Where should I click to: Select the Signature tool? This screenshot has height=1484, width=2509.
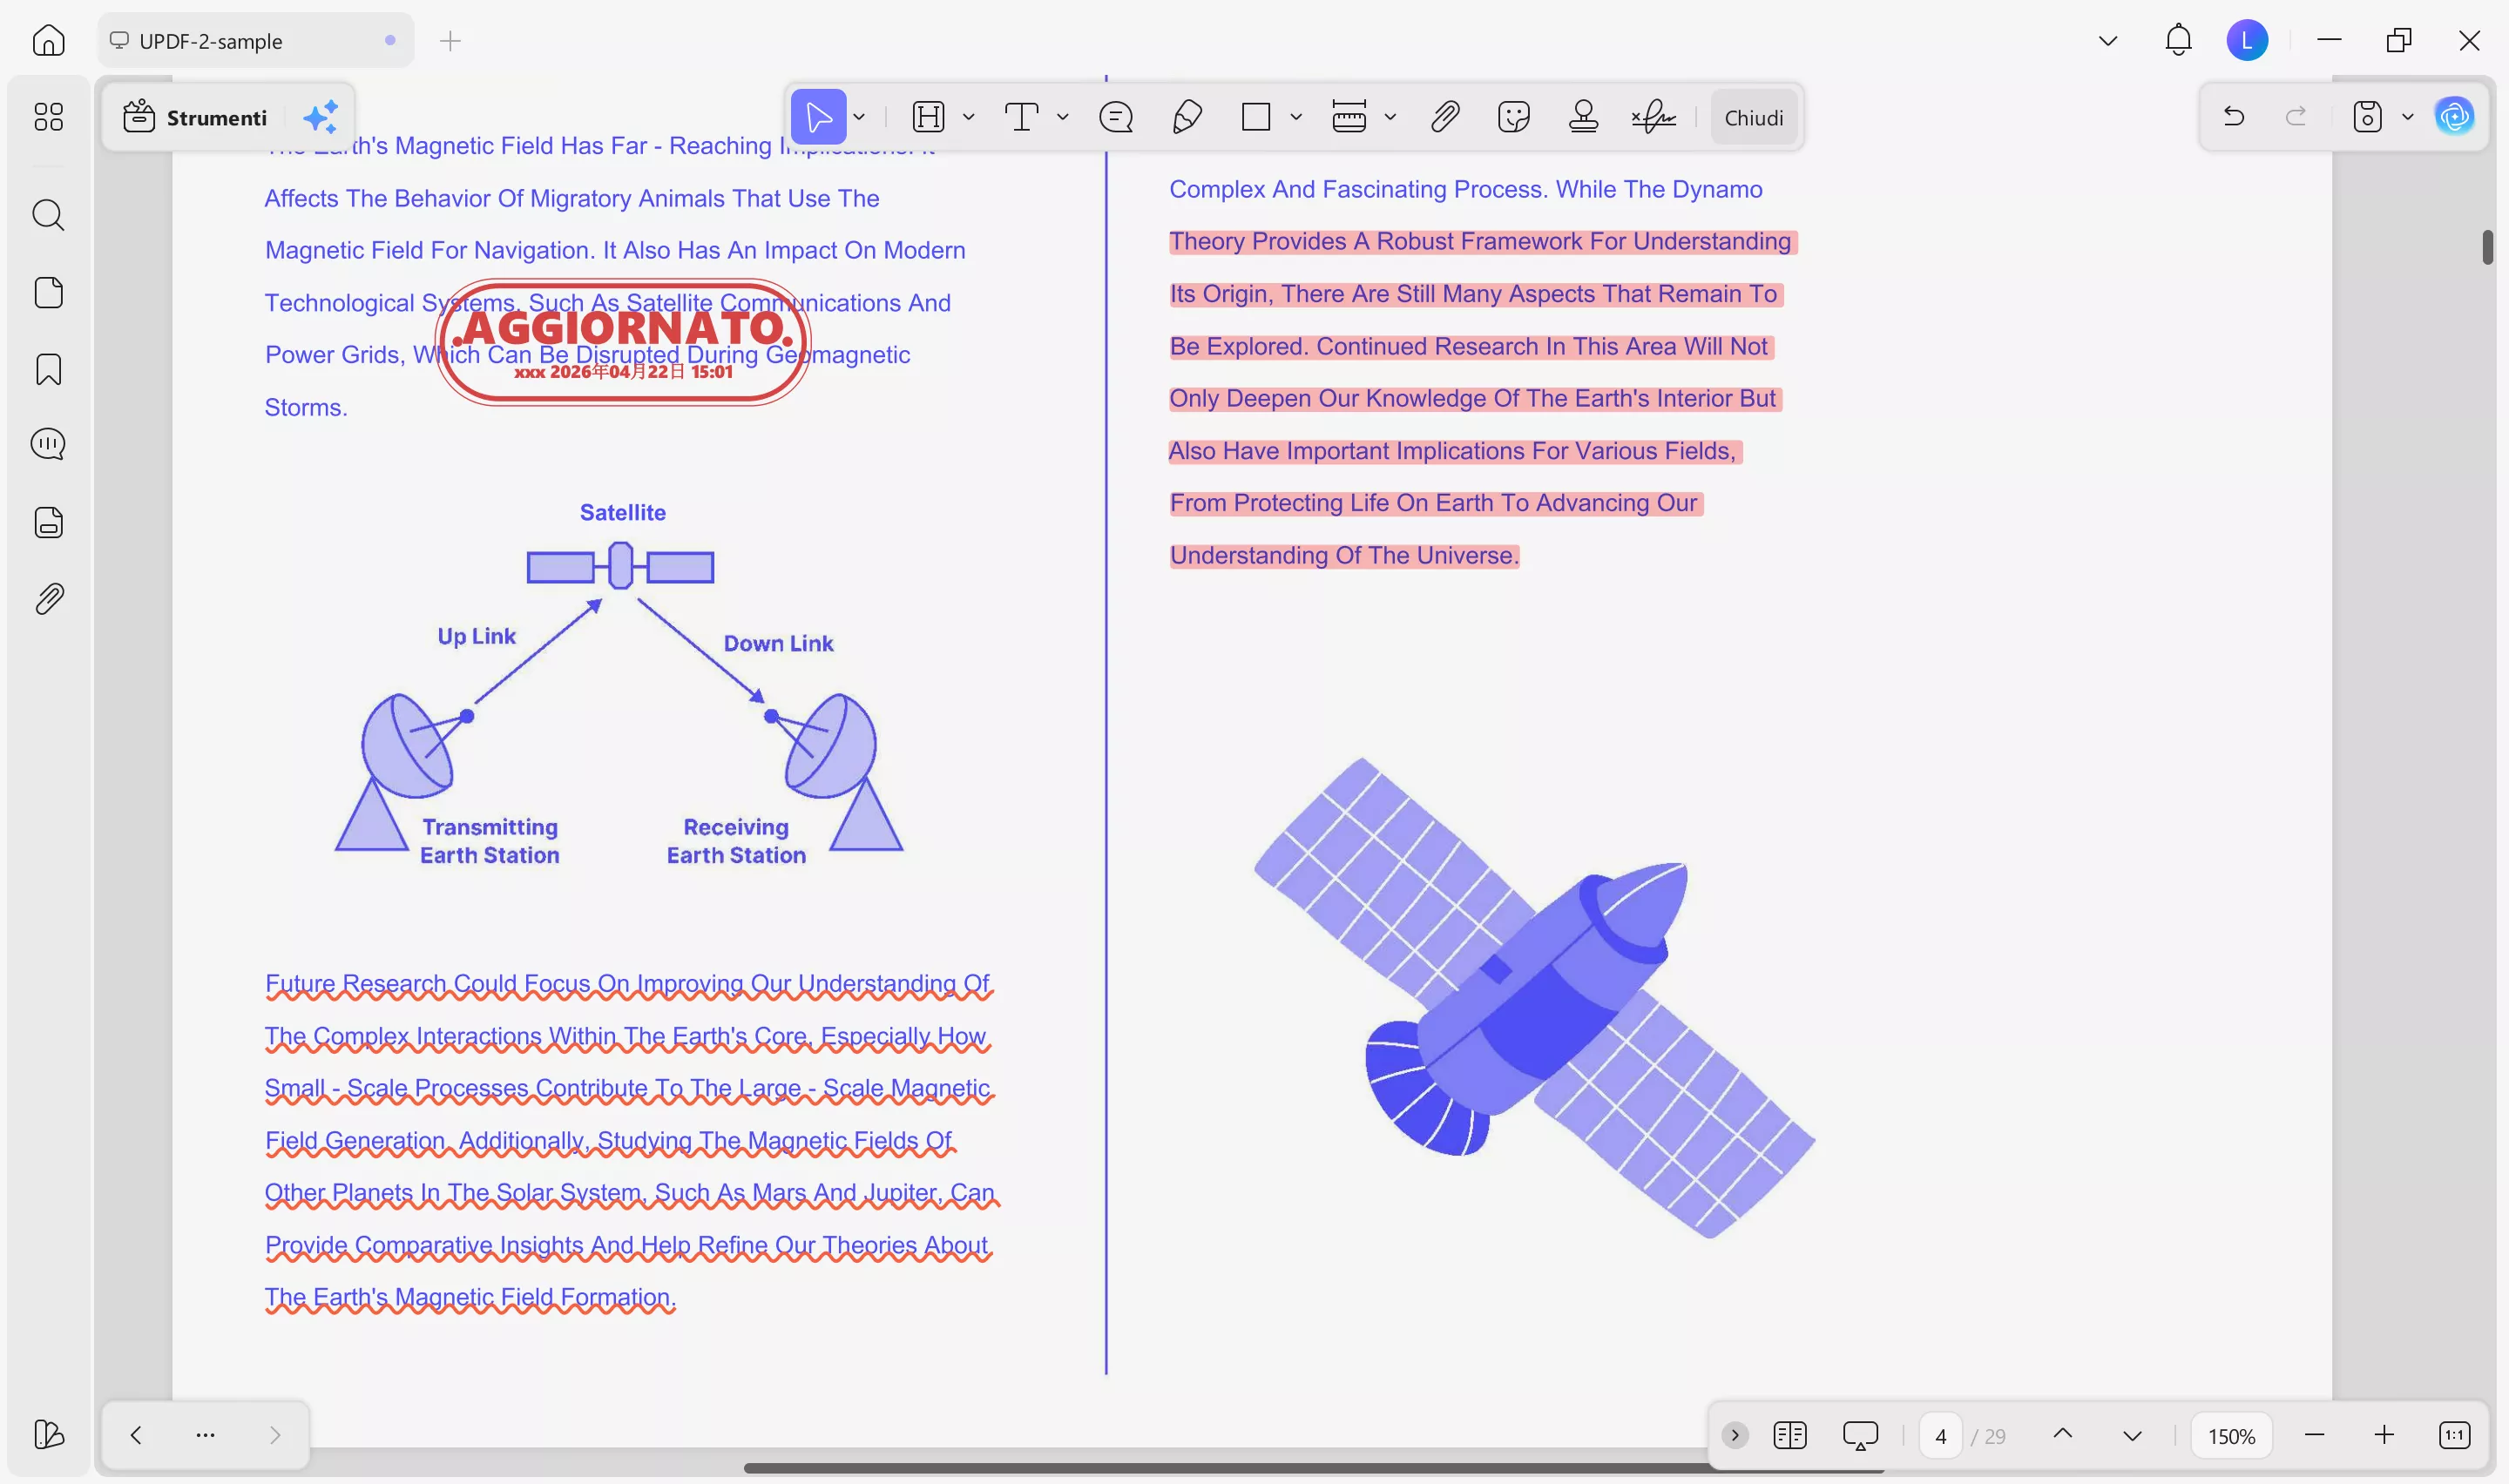[x=1652, y=117]
